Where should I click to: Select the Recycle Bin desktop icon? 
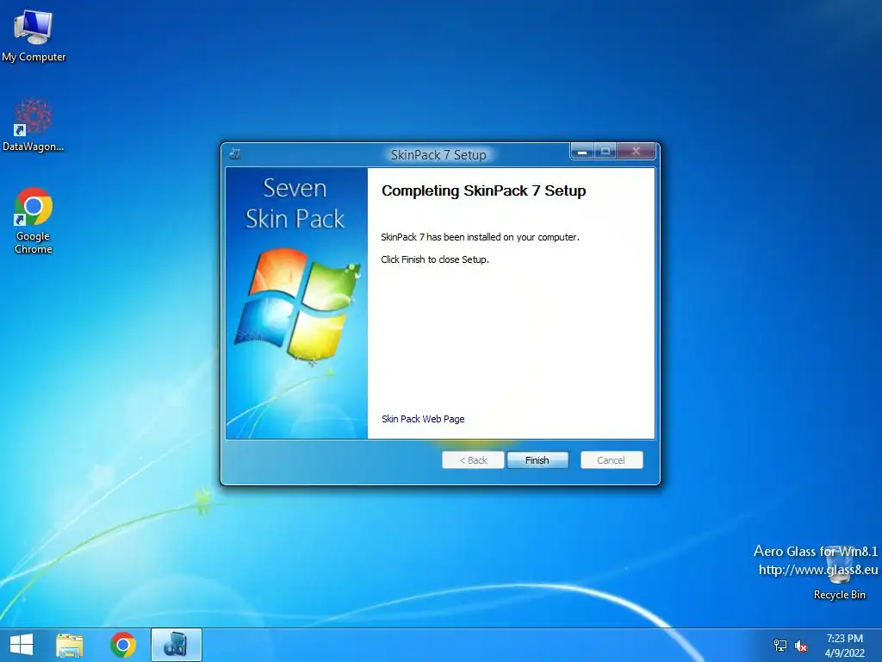coord(839,573)
